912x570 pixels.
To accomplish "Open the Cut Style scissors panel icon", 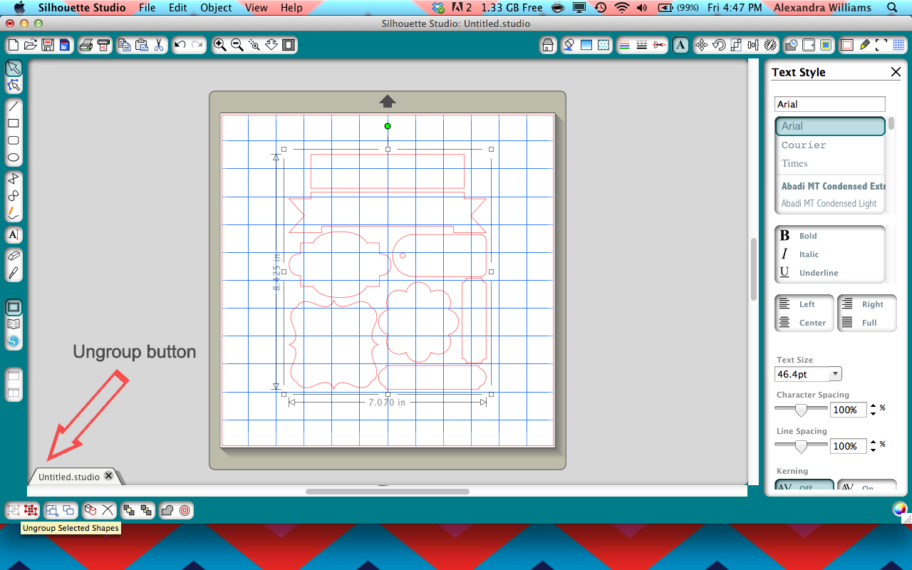I will pyautogui.click(x=659, y=45).
